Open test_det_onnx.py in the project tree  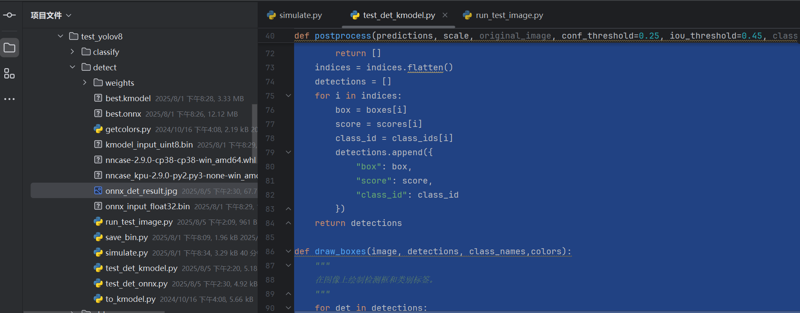pyautogui.click(x=136, y=283)
